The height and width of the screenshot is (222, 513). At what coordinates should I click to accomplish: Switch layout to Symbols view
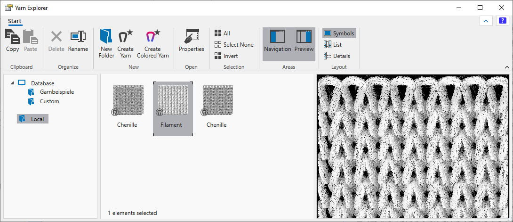point(339,33)
